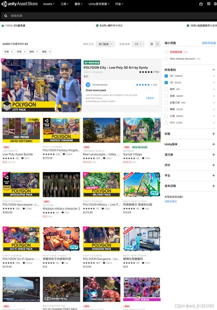Favorite POLYGON Sci-Fi Space thumbnail heart
Screen dimensions: 217x310
37,230
